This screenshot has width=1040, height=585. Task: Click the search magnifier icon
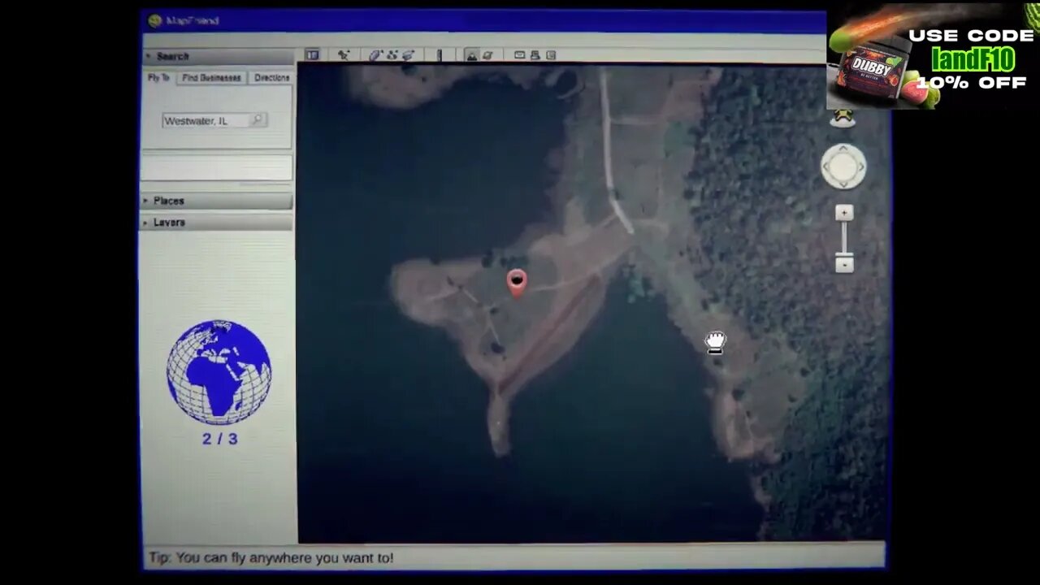click(257, 120)
